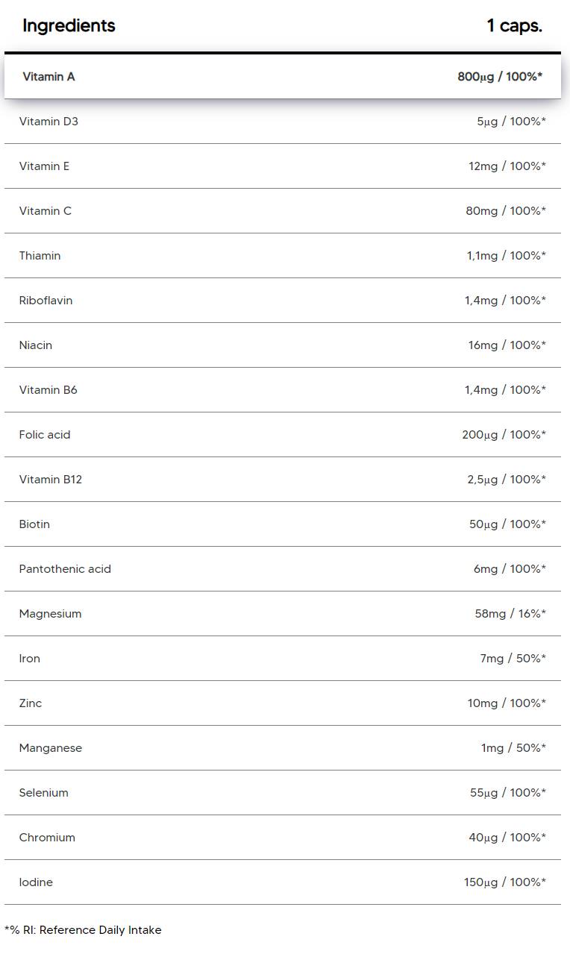Select the Vitamin B6 row label
570x954 pixels.
click(48, 389)
